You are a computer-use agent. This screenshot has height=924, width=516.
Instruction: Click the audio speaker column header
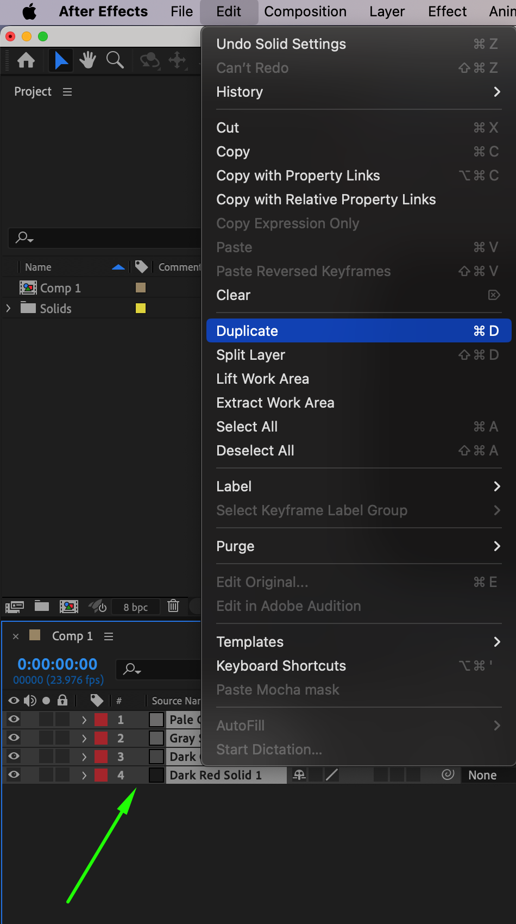pos(30,701)
